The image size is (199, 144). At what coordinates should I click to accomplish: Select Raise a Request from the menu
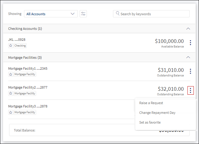pyautogui.click(x=151, y=103)
